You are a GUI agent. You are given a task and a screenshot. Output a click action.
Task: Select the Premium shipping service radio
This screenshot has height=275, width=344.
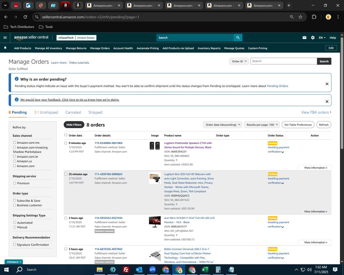tap(15, 183)
